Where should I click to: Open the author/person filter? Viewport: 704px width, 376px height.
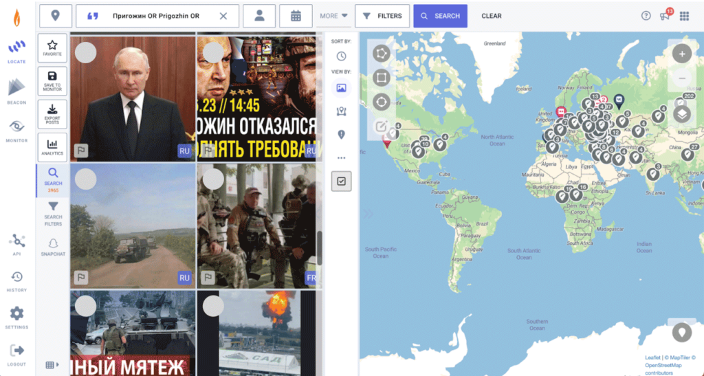pos(259,16)
